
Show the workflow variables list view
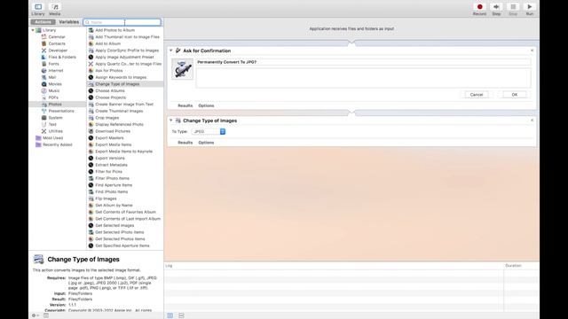[181, 315]
